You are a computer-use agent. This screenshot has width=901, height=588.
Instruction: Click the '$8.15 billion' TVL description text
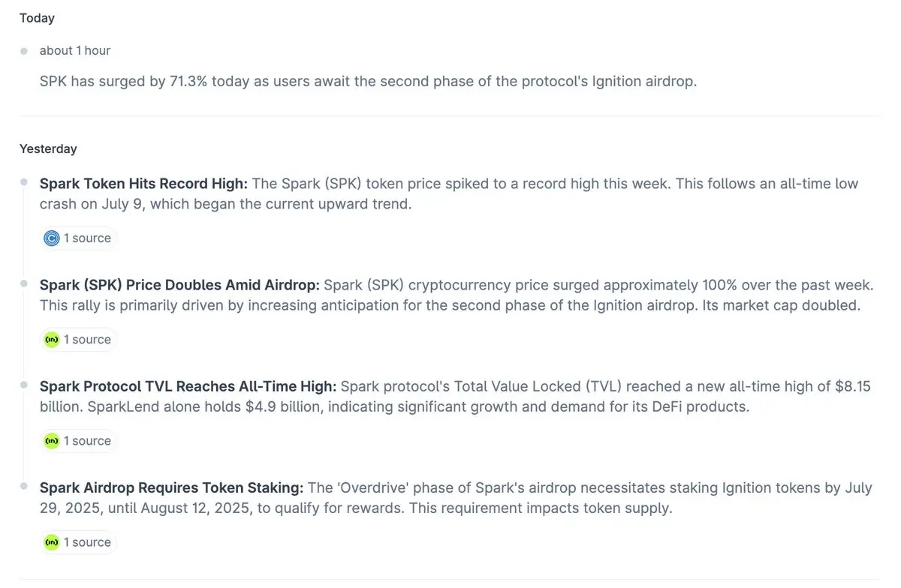pos(456,397)
